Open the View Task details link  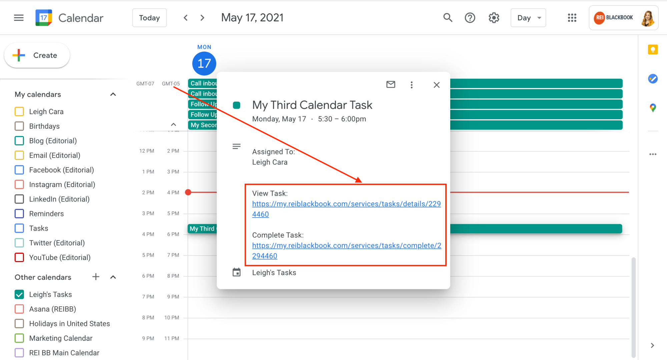coord(346,209)
